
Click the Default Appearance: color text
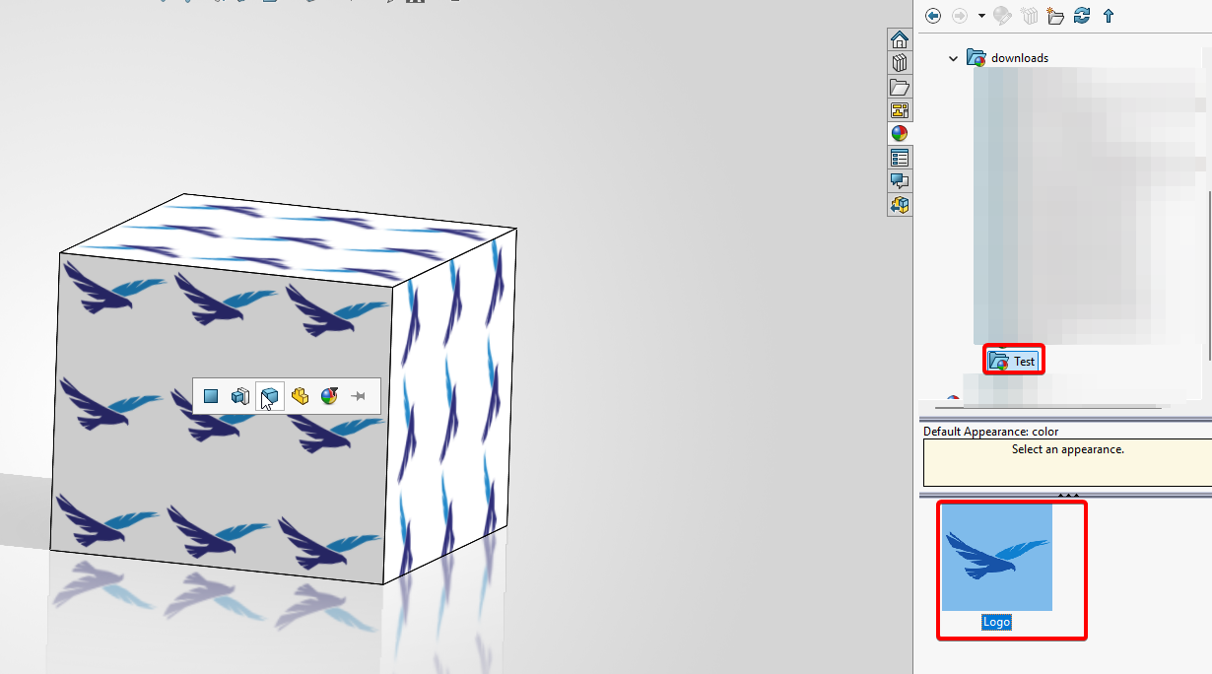point(990,432)
